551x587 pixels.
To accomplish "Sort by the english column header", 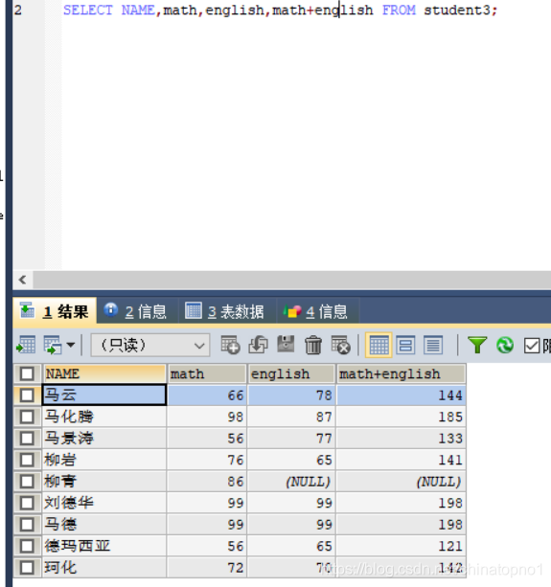I will tap(291, 373).
